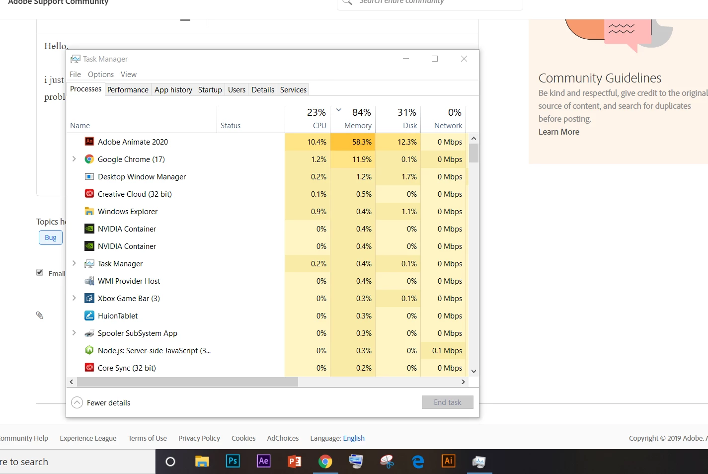Image resolution: width=708 pixels, height=474 pixels.
Task: Click the Status column header
Action: tap(251, 118)
